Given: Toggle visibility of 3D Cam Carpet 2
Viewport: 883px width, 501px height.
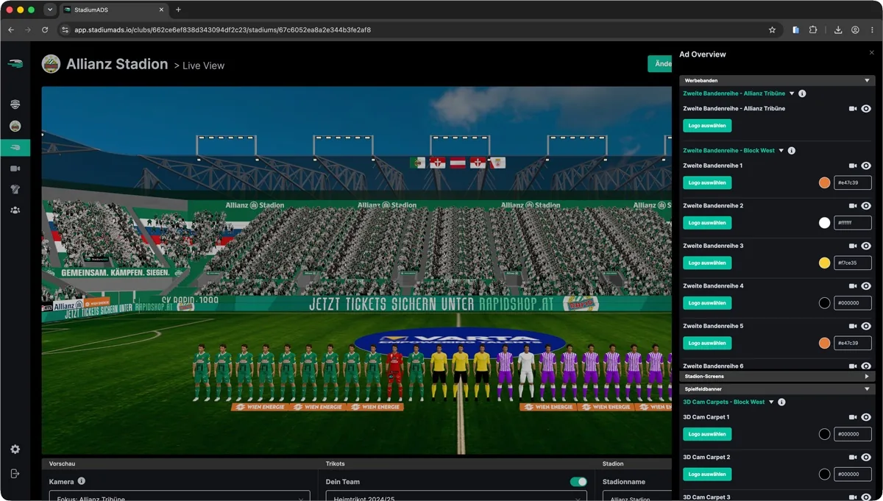Looking at the screenshot, I should 866,458.
